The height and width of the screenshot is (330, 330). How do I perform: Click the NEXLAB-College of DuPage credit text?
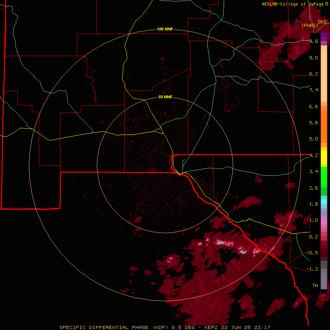(x=295, y=4)
